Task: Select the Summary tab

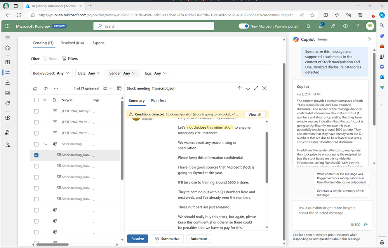Action: 137,101
